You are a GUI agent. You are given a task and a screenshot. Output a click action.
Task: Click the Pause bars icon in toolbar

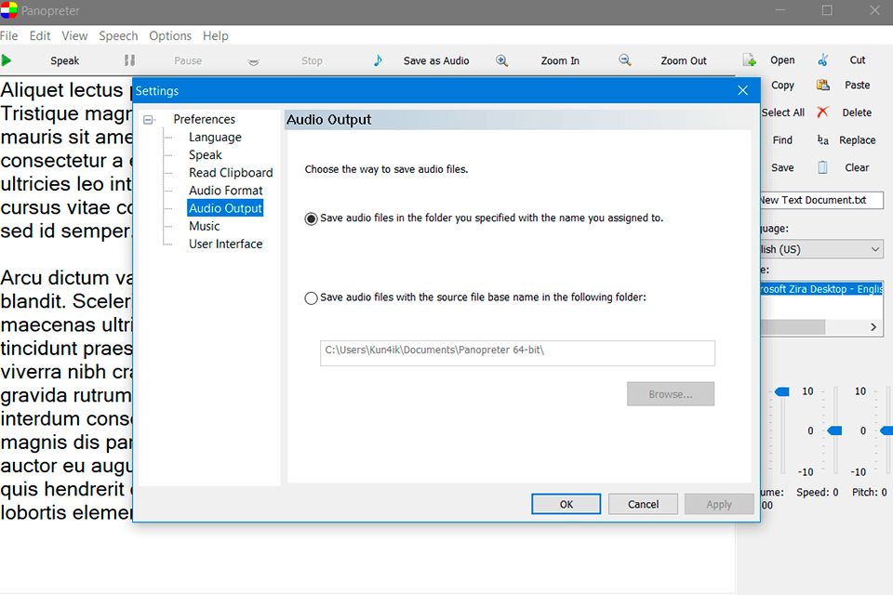(x=130, y=60)
